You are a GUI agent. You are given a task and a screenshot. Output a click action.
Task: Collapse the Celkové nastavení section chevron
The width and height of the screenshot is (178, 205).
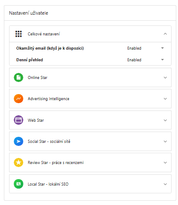pyautogui.click(x=165, y=34)
